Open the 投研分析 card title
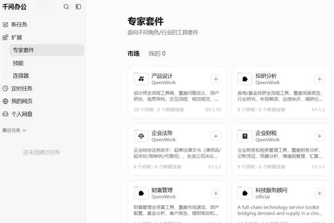Viewport: 334px width, 223px height. (266, 76)
